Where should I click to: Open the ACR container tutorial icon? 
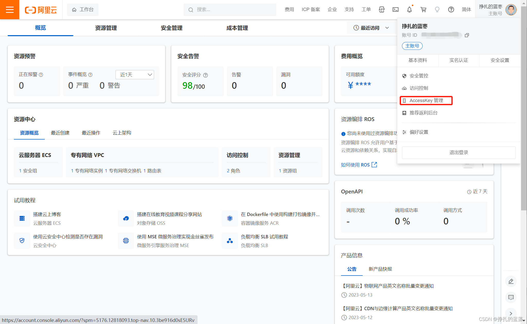[230, 218]
